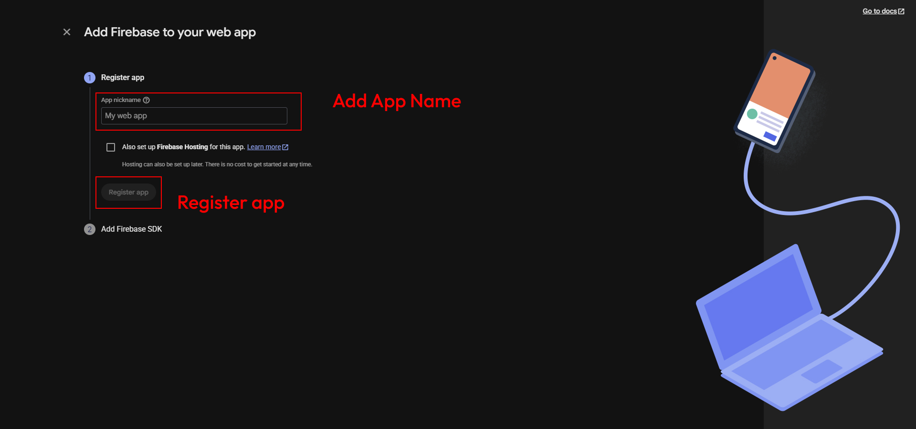Image resolution: width=916 pixels, height=429 pixels.
Task: Open help tooltip beside App nickname label
Action: (146, 100)
